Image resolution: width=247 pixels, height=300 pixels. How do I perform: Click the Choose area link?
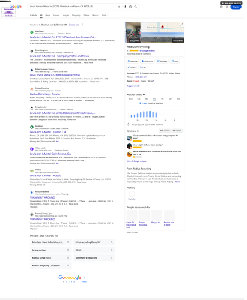[74, 25]
